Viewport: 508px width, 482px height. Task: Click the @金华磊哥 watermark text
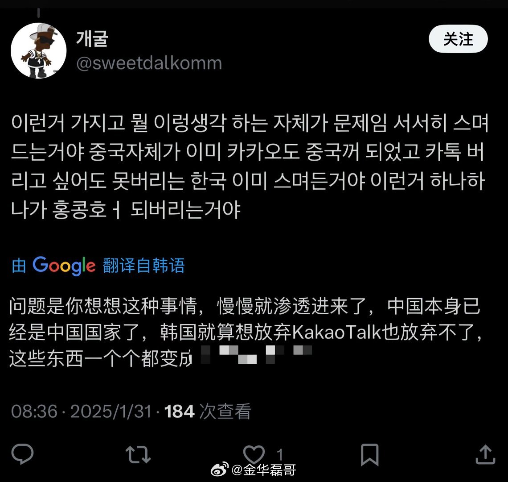click(x=263, y=470)
